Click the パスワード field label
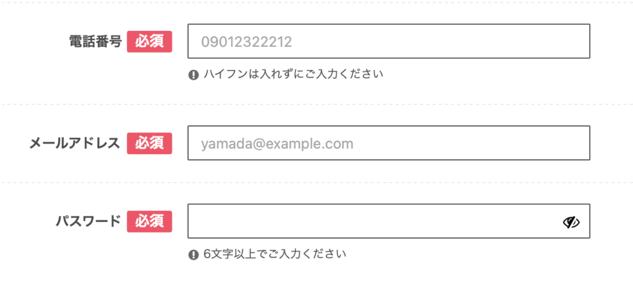 point(88,221)
